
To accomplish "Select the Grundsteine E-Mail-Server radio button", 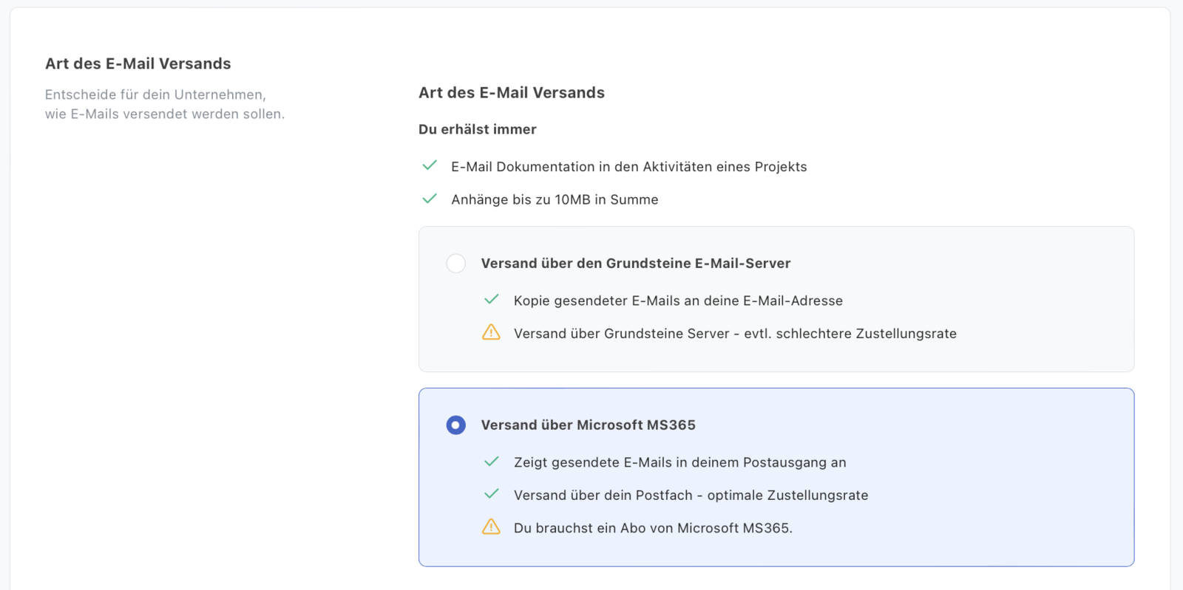I will [x=456, y=264].
